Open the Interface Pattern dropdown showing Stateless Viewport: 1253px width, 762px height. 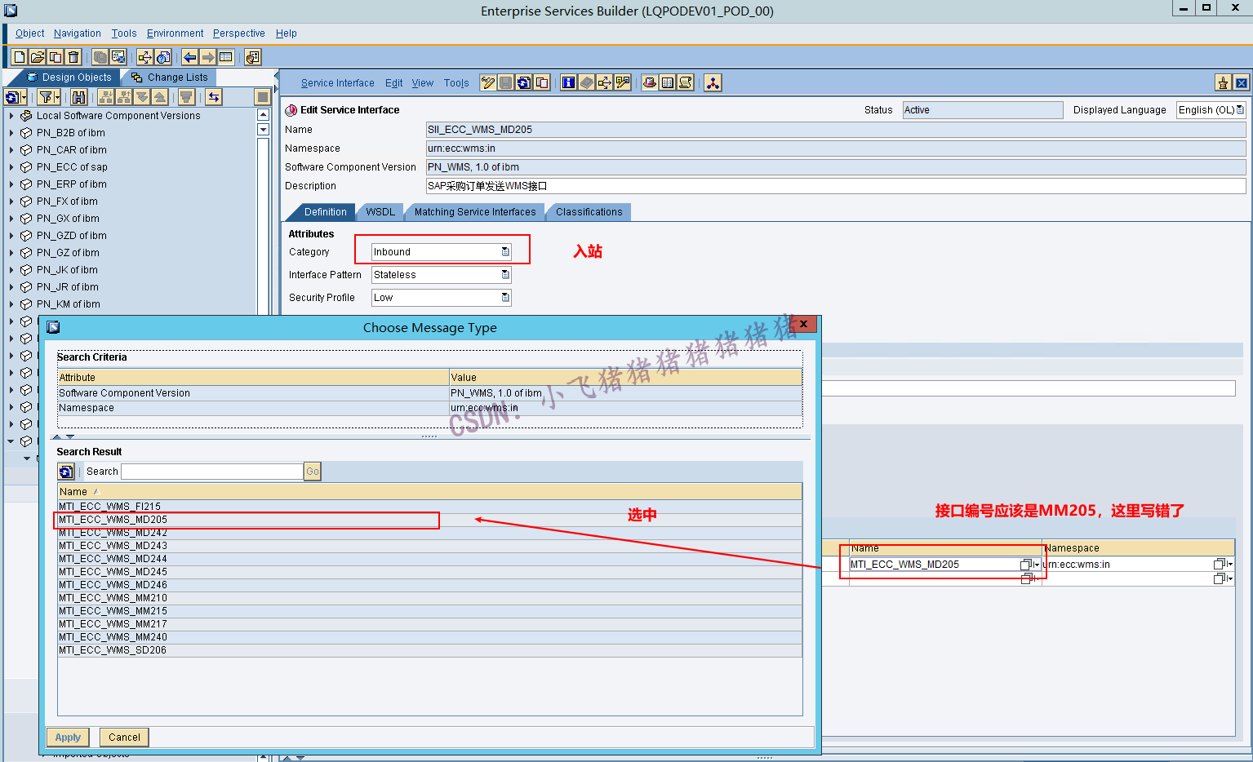click(504, 274)
